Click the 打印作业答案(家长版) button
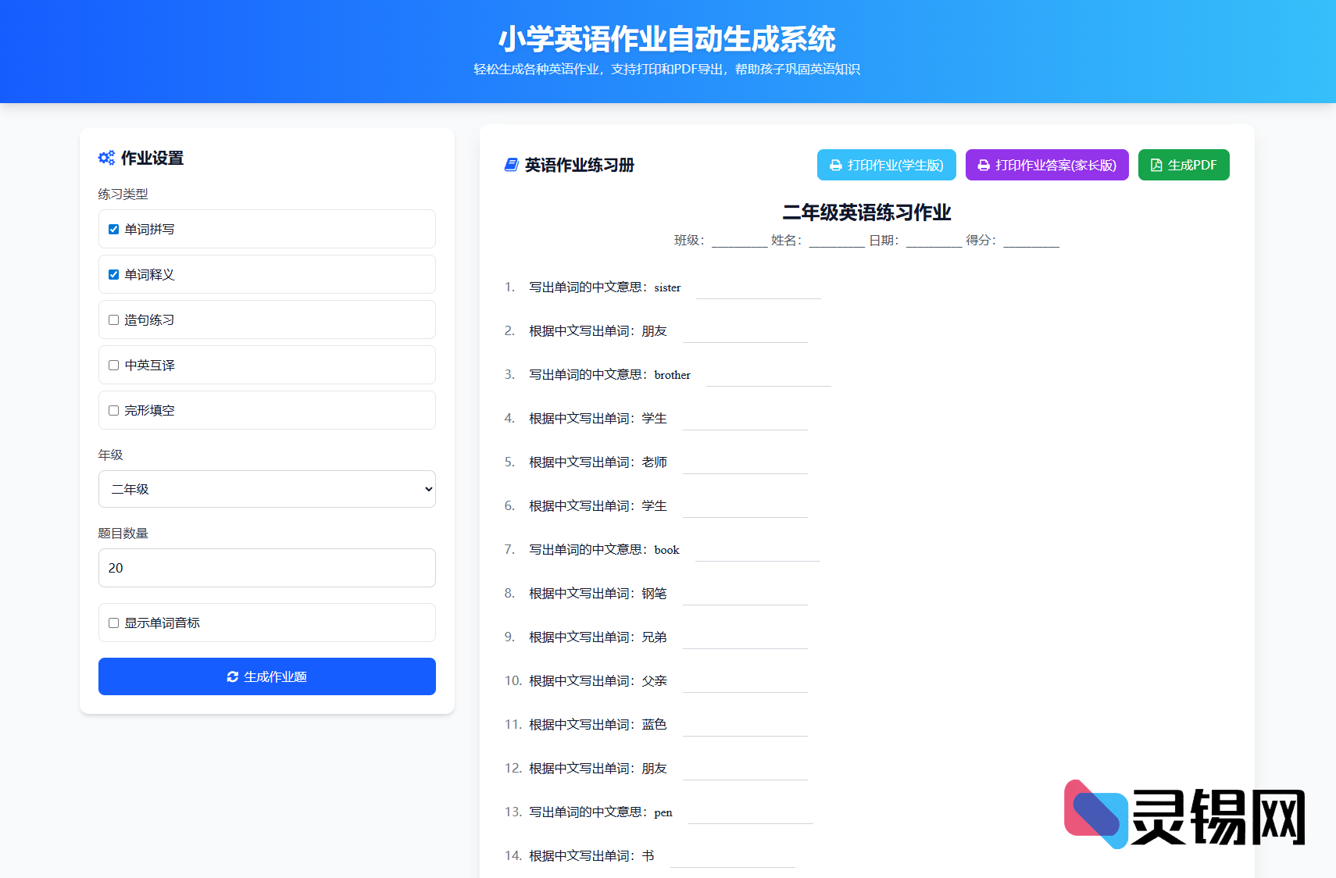1336x878 pixels. point(1047,165)
